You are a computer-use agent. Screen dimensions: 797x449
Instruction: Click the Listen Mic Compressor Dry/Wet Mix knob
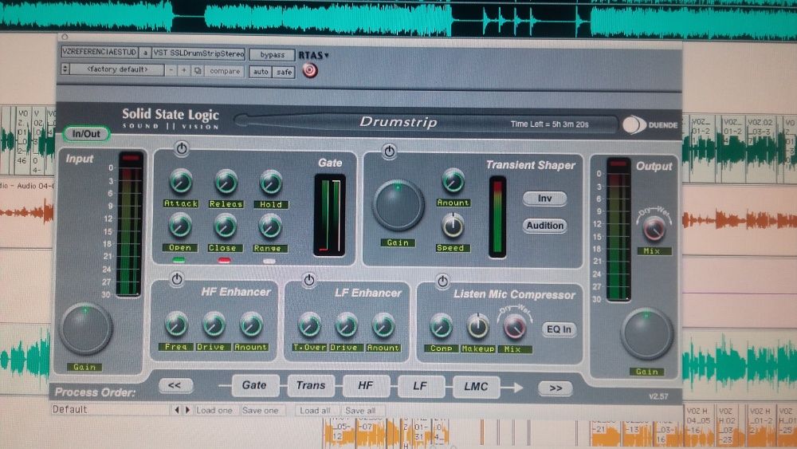tap(514, 327)
